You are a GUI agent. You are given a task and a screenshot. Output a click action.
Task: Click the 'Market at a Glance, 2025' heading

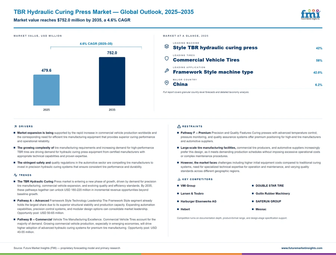186,36
